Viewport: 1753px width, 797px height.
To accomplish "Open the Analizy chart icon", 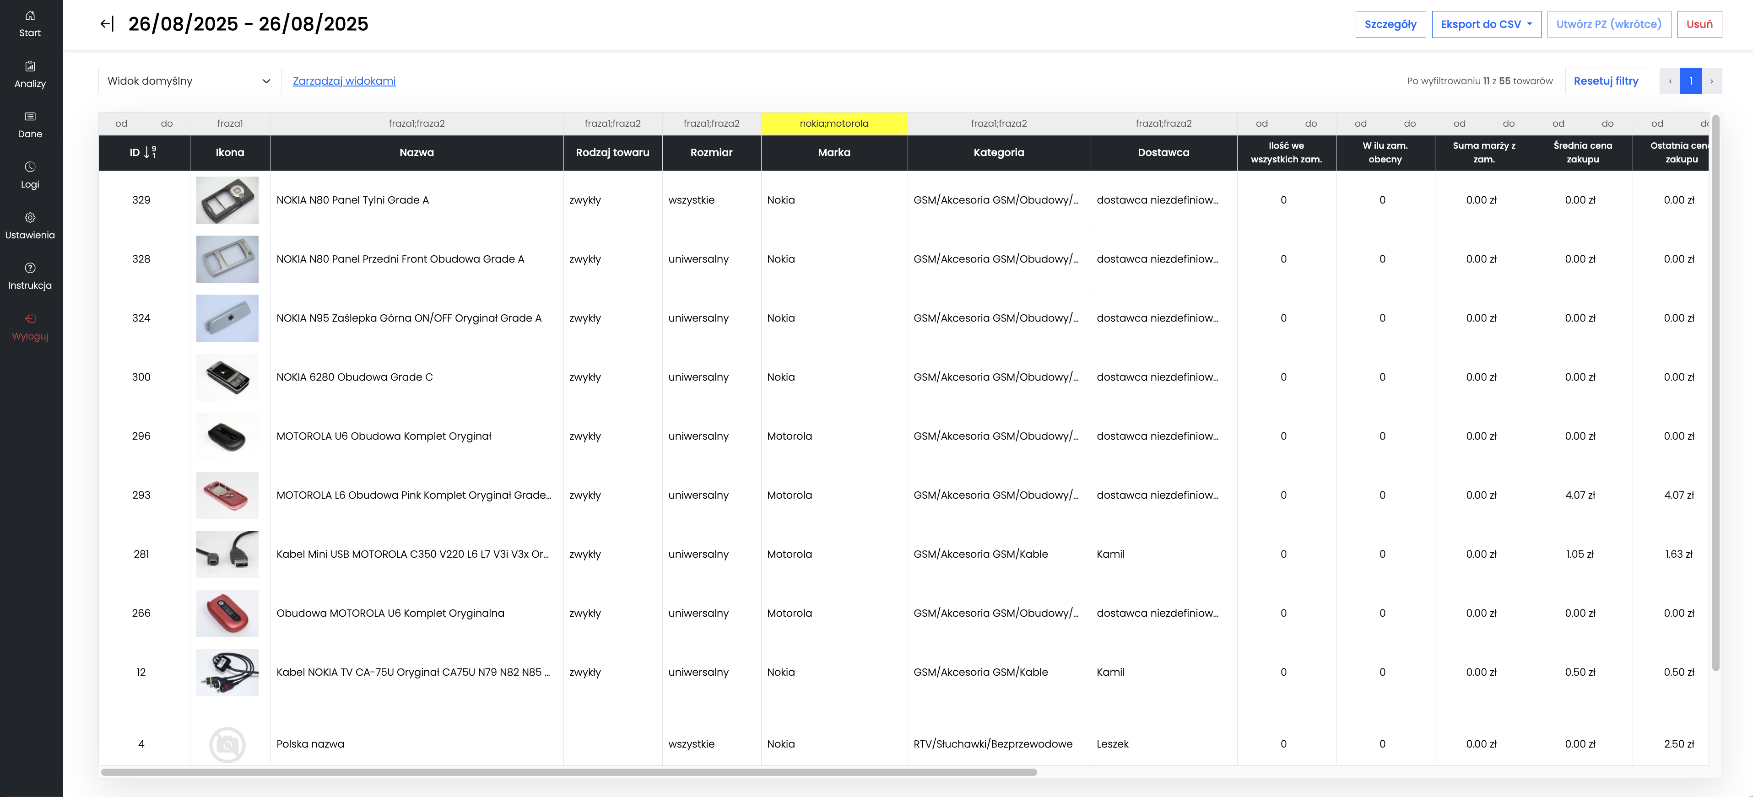I will (30, 66).
